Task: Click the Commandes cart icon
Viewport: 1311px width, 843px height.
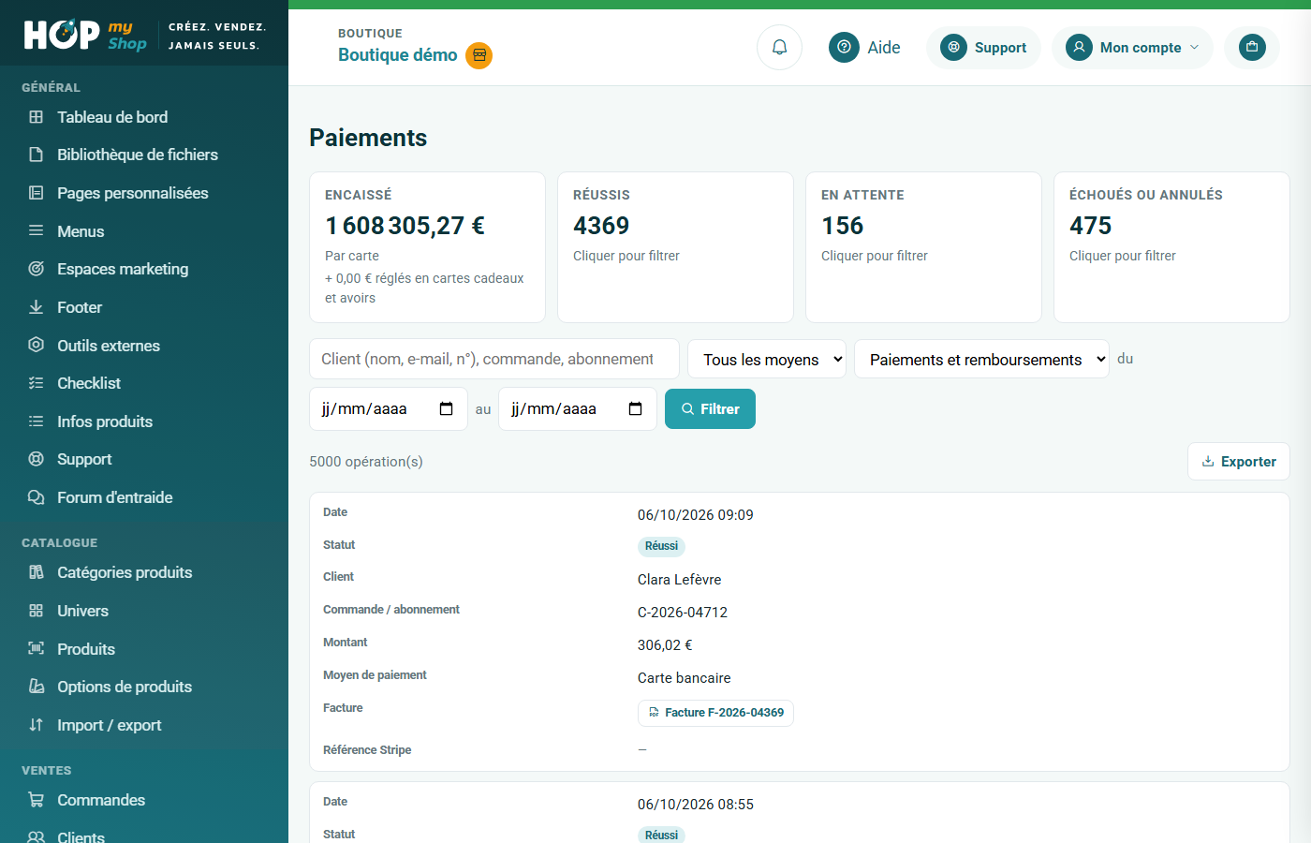Action: (37, 800)
